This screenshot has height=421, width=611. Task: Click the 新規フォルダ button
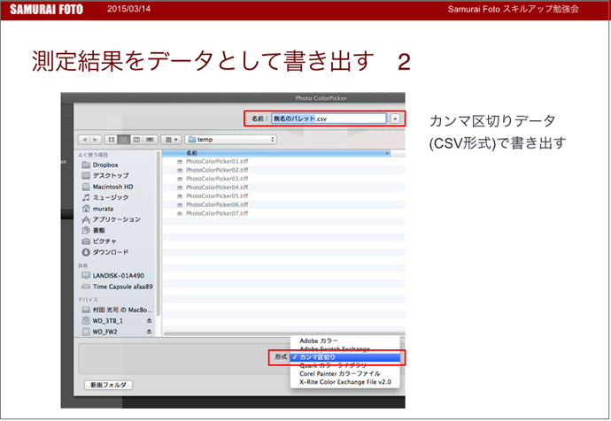click(x=108, y=385)
